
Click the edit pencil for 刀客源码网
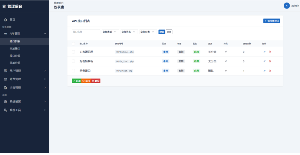coord(265,52)
